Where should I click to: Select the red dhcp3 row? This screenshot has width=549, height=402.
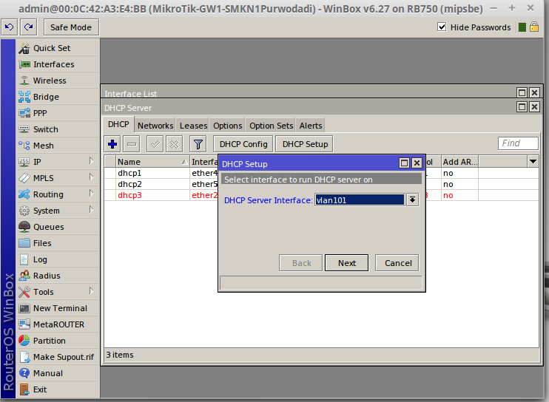pyautogui.click(x=161, y=195)
